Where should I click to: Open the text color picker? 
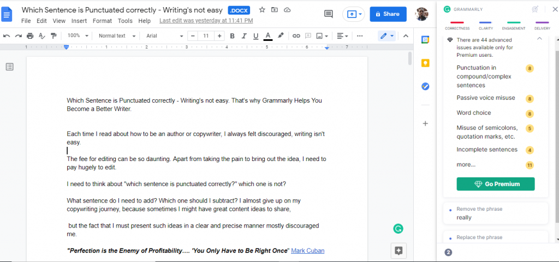coord(268,35)
